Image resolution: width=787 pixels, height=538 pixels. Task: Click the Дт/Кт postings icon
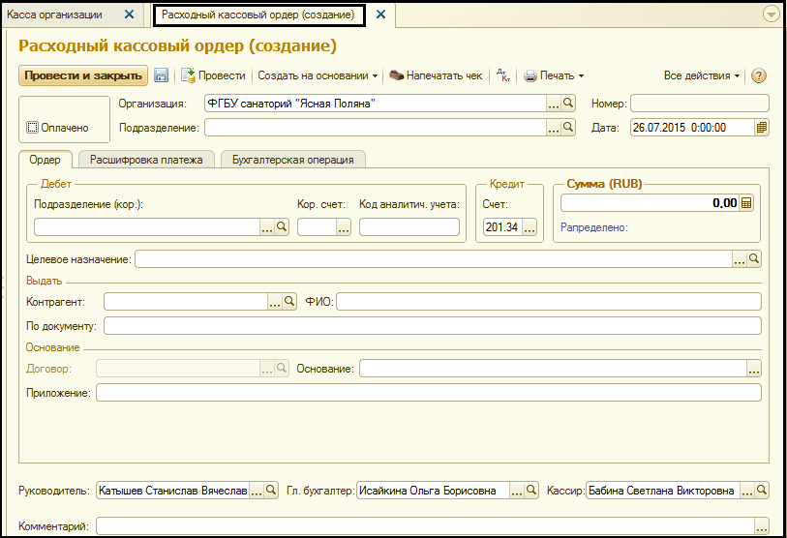click(x=502, y=75)
